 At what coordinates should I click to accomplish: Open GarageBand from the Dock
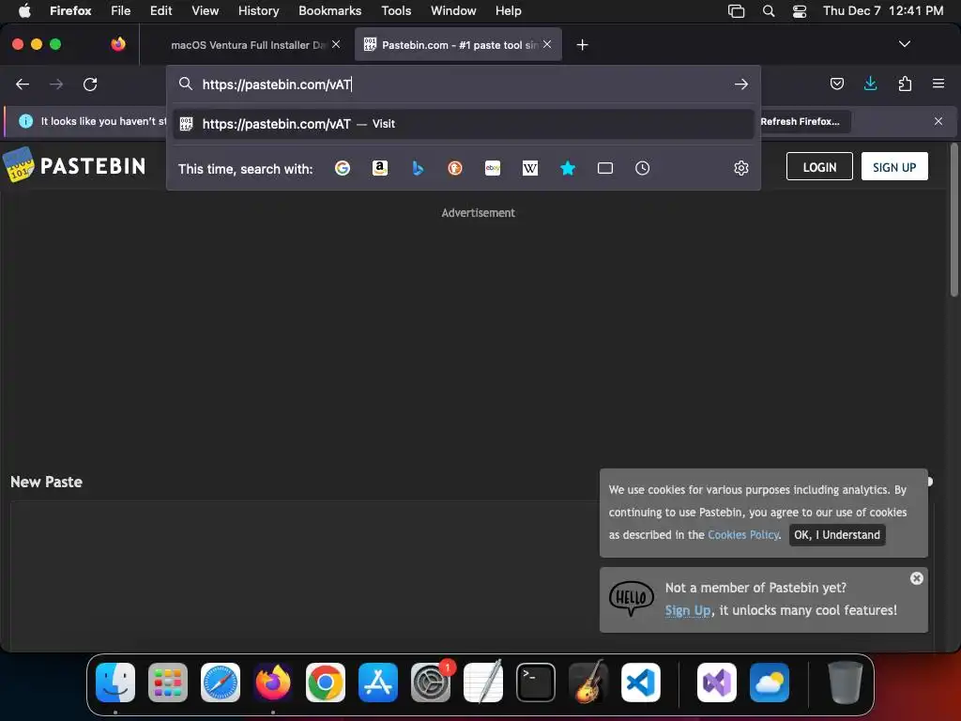tap(588, 683)
